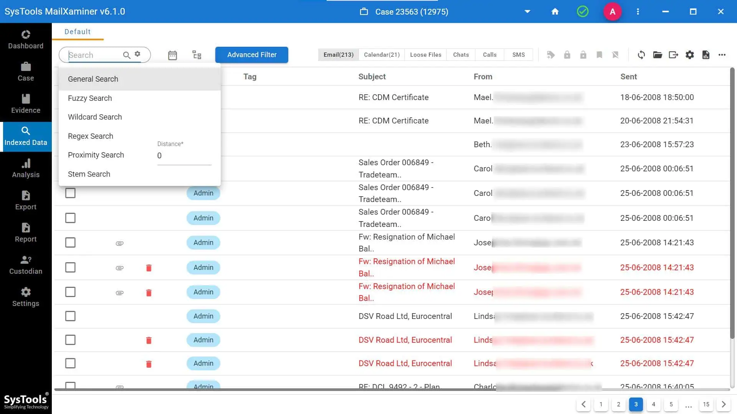737x414 pixels.
Task: Open the user avatar A menu
Action: (613, 11)
